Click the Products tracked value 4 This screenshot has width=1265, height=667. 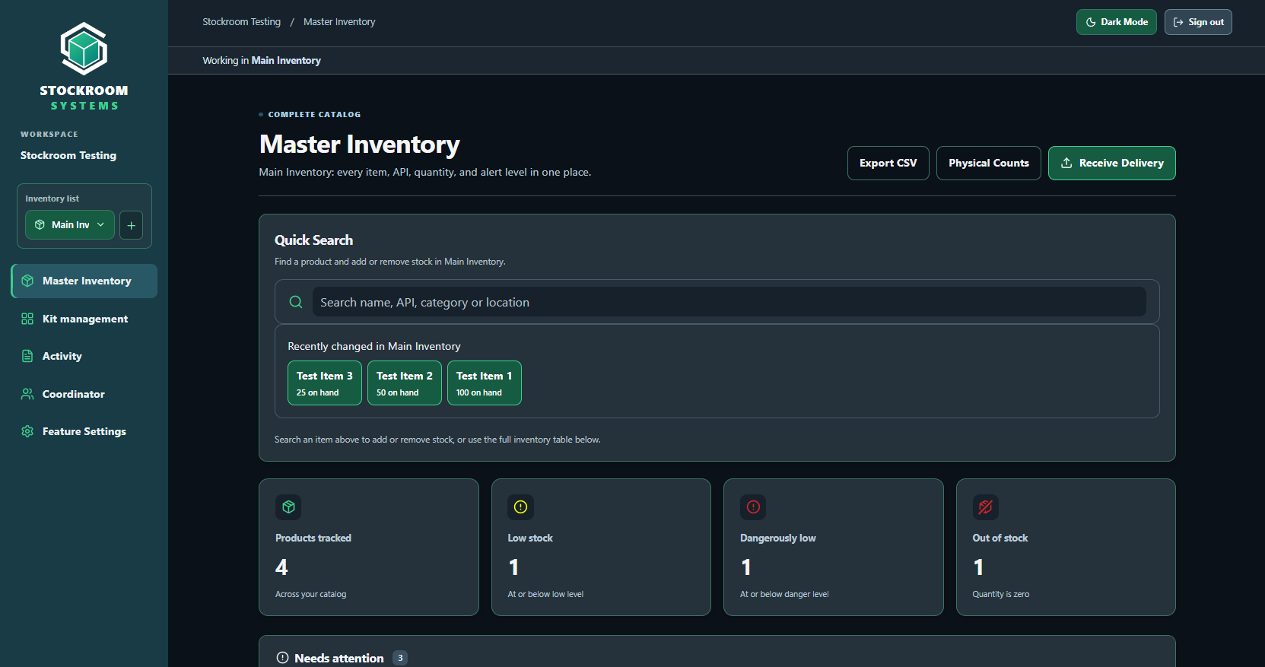tap(281, 567)
